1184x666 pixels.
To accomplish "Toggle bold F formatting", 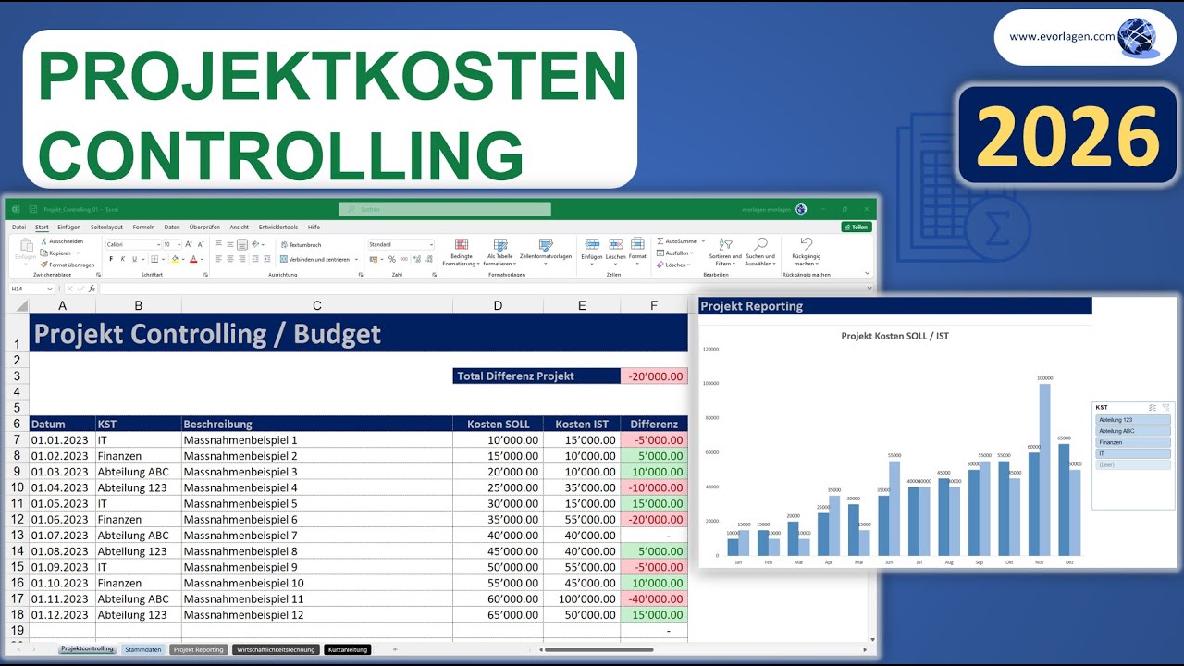I will [111, 259].
